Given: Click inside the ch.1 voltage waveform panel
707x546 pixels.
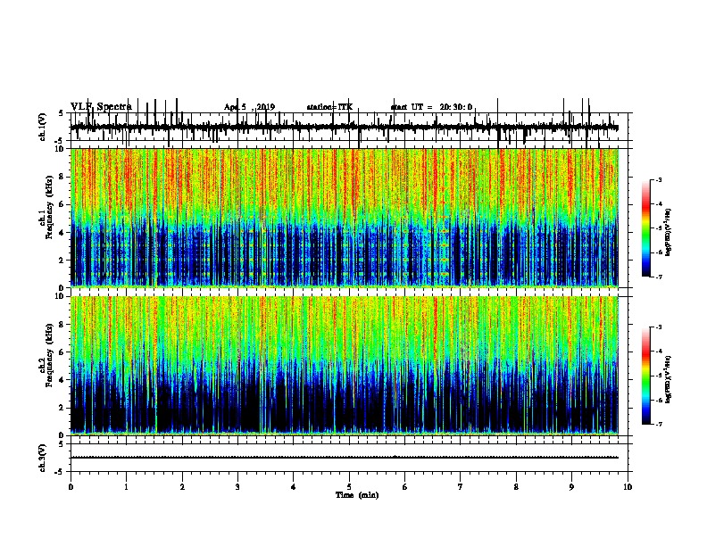Looking at the screenshot, I should tap(349, 127).
